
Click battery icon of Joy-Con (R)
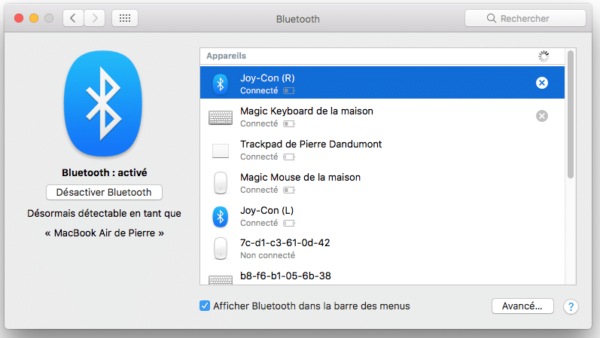pos(289,91)
